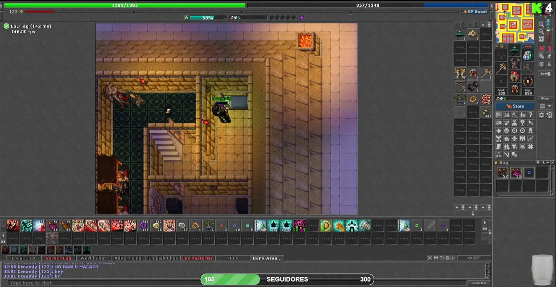
Task: Use the F3 hotkey action slot
Action: click(39, 226)
